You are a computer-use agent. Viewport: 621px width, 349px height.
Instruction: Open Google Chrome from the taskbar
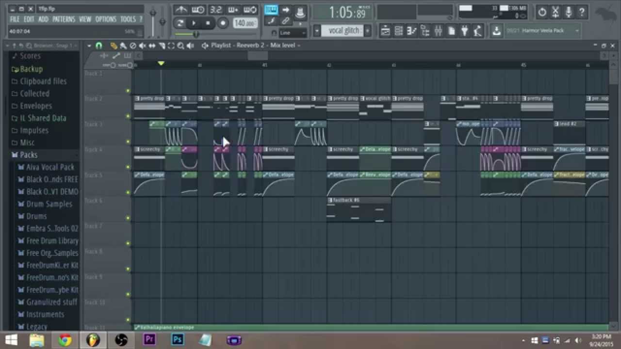click(65, 340)
